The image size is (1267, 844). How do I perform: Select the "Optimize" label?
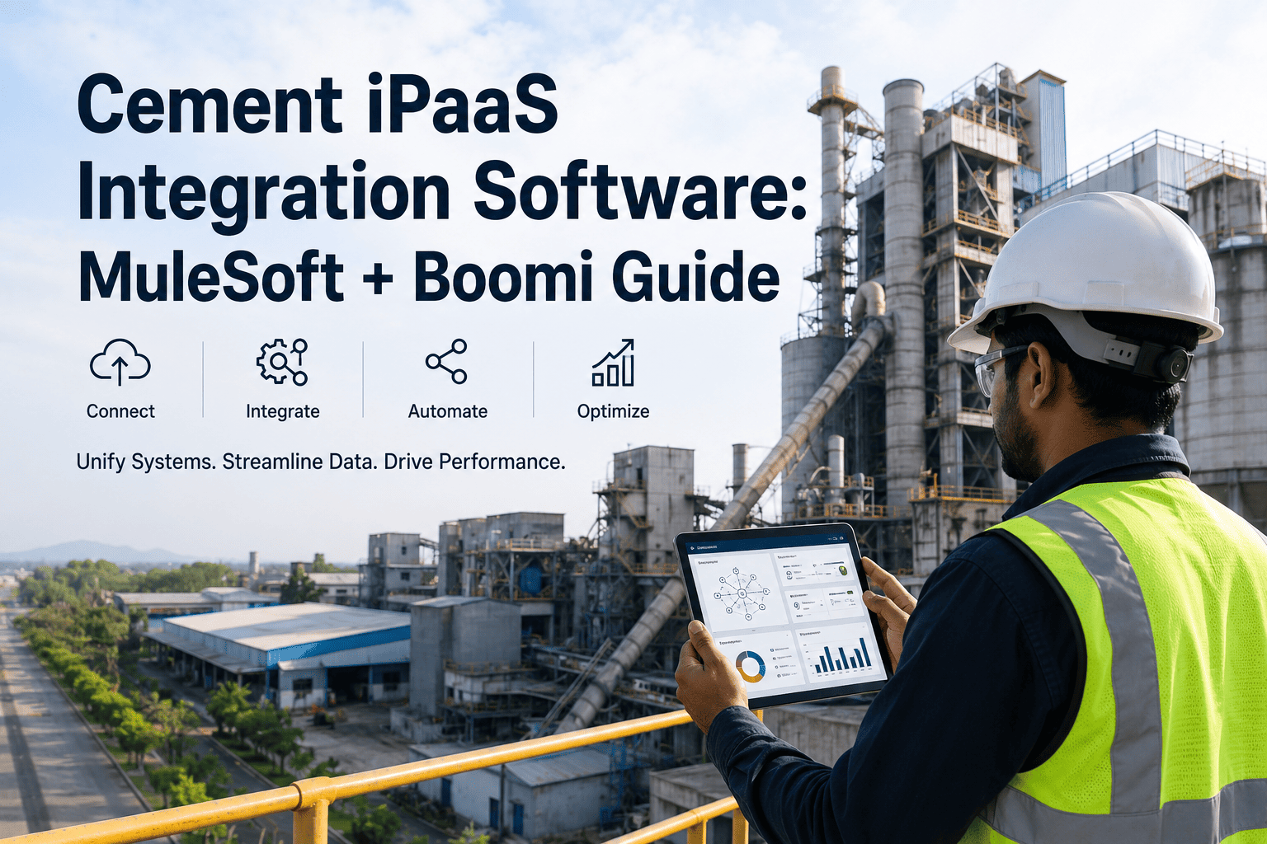pos(613,411)
